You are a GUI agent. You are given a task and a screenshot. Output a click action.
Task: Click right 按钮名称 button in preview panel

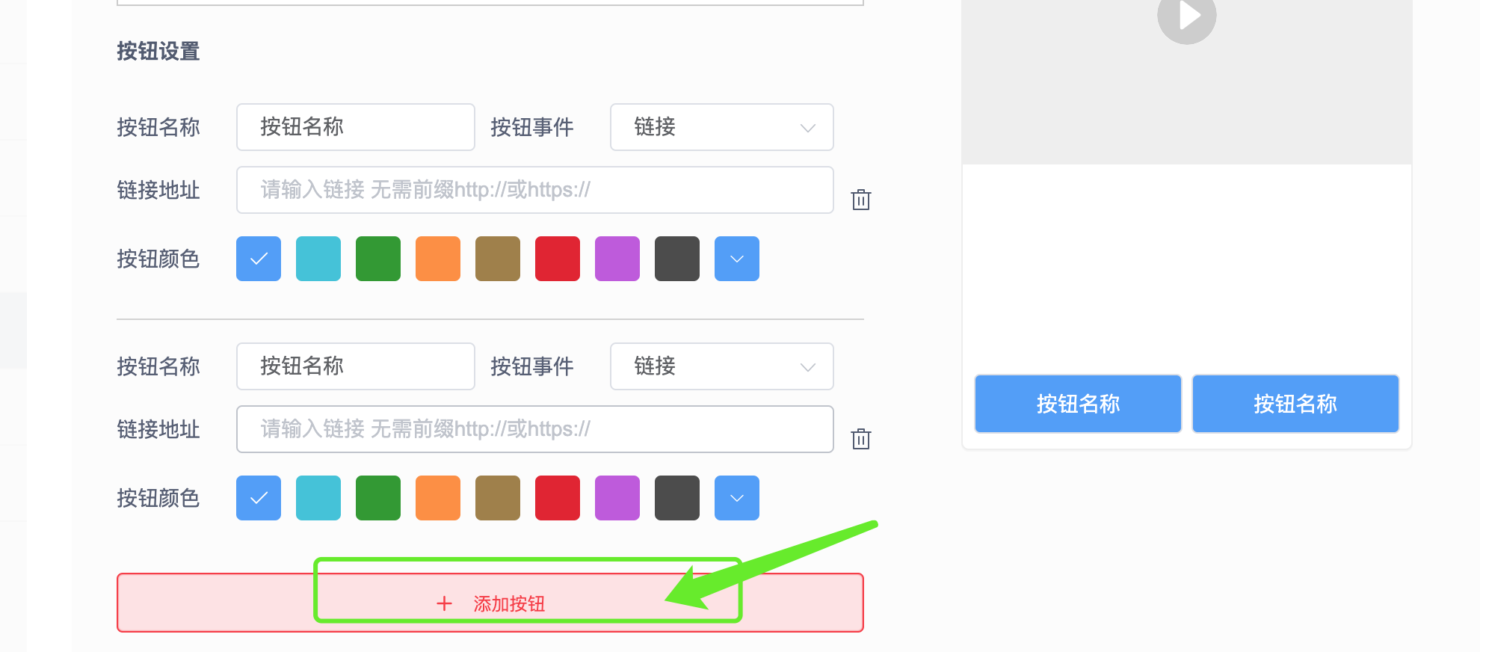(1295, 404)
